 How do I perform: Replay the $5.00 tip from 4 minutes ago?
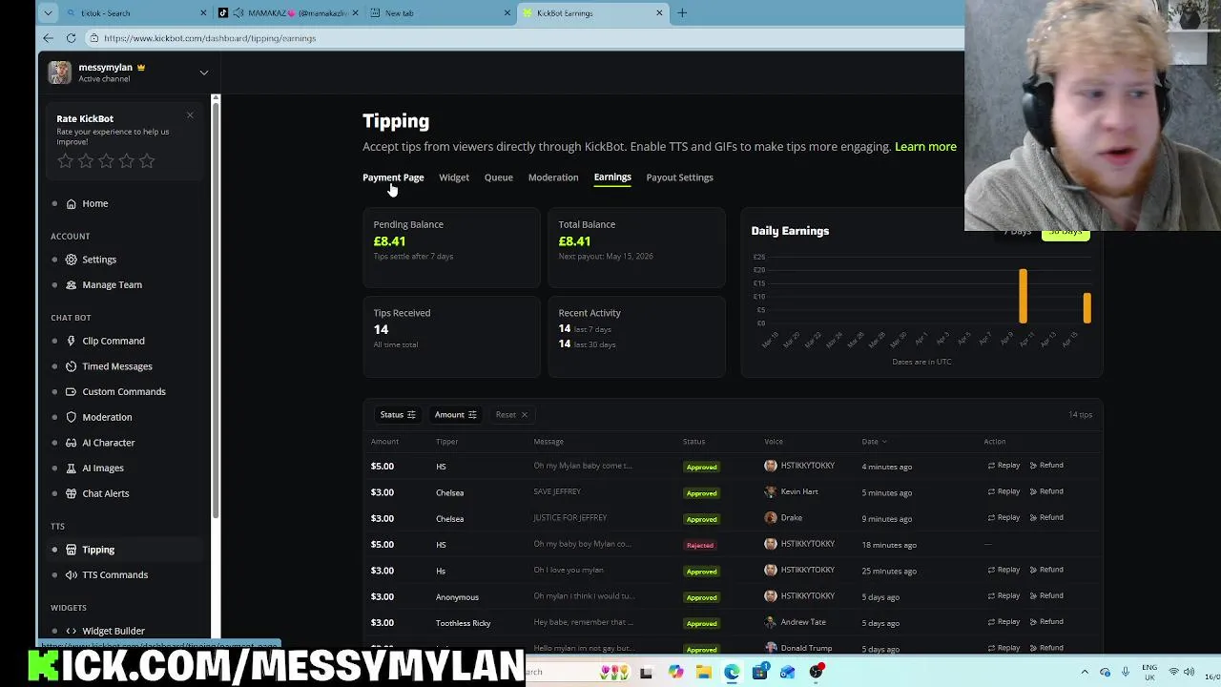[x=1004, y=466]
